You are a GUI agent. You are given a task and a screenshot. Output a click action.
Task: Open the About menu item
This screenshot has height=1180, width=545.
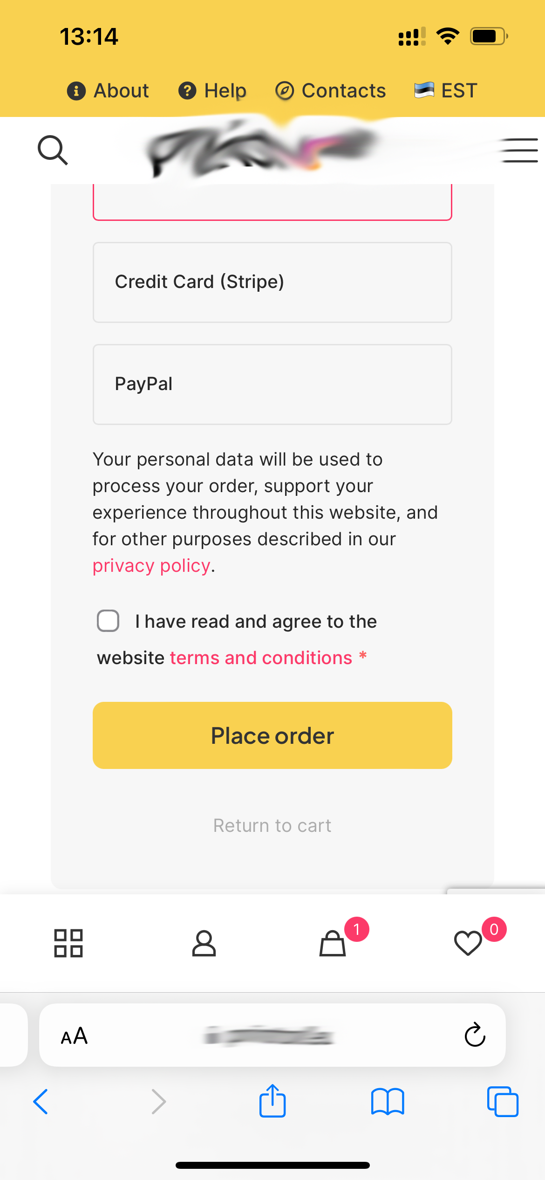[x=108, y=90]
